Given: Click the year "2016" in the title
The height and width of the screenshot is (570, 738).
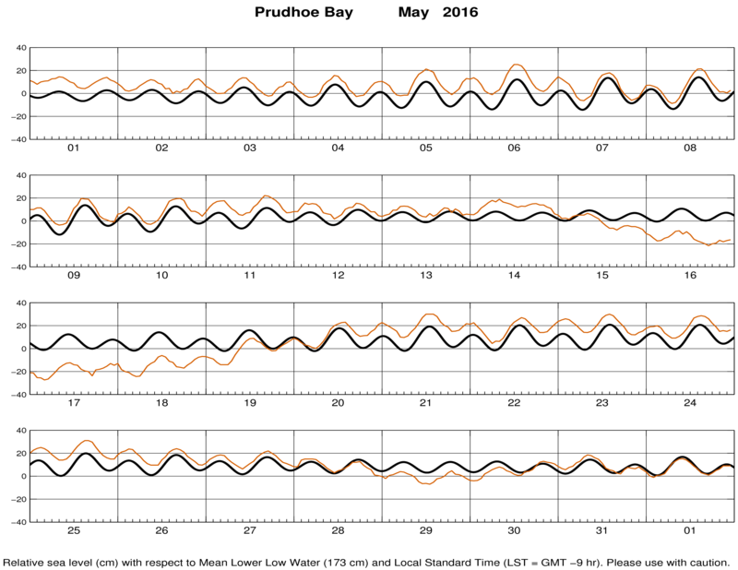Looking at the screenshot, I should coord(460,12).
